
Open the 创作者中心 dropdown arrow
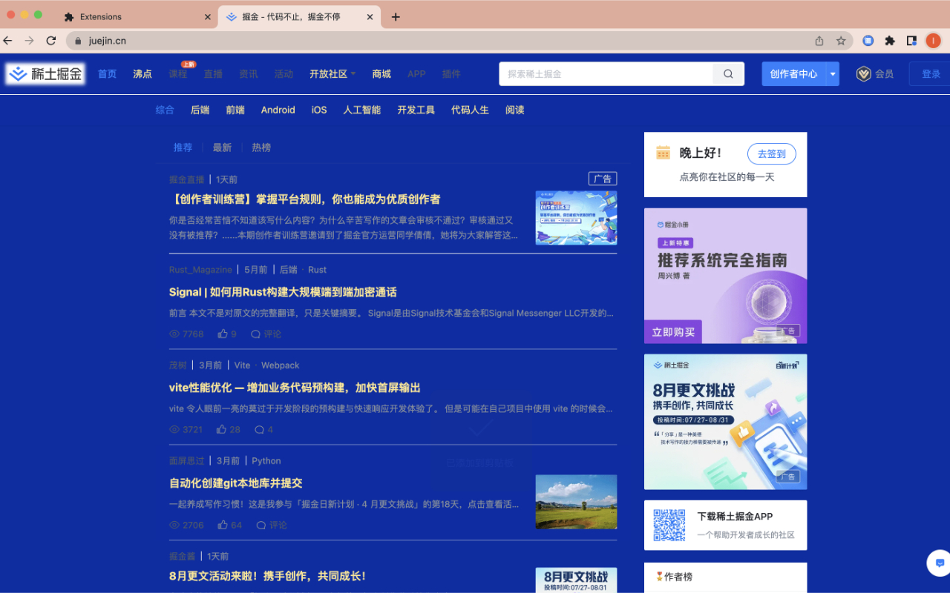833,74
